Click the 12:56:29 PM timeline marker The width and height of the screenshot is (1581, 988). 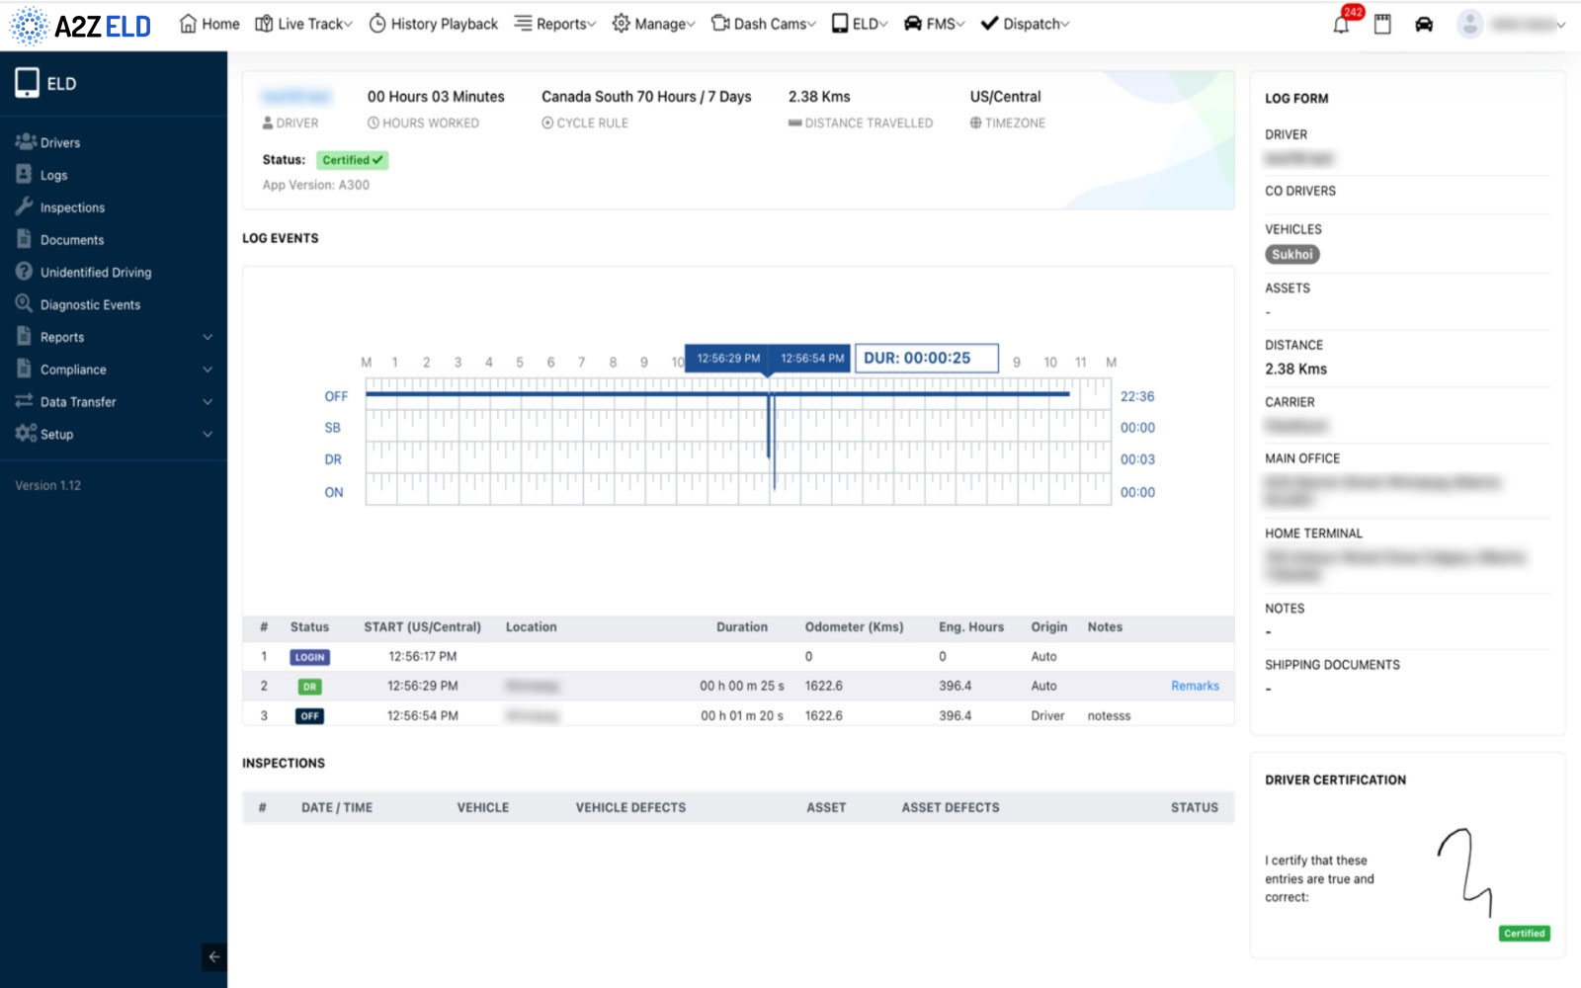coord(728,359)
